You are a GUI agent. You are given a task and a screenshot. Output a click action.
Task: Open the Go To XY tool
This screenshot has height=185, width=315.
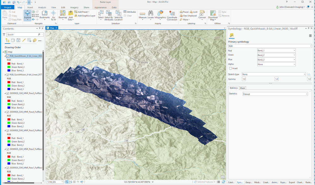tap(53, 15)
